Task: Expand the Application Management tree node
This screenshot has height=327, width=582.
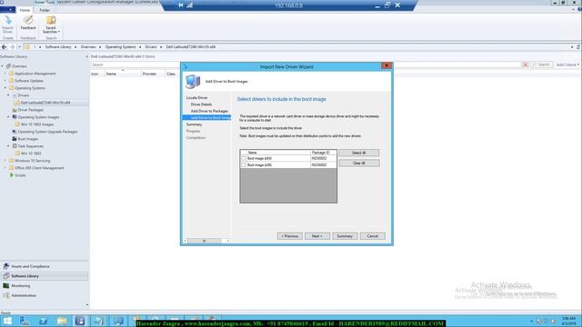Action: tap(5, 74)
